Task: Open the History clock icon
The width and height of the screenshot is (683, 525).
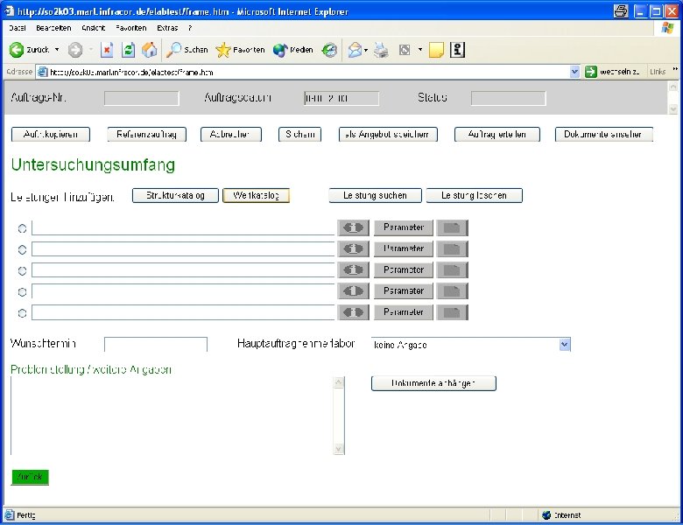Action: [329, 50]
